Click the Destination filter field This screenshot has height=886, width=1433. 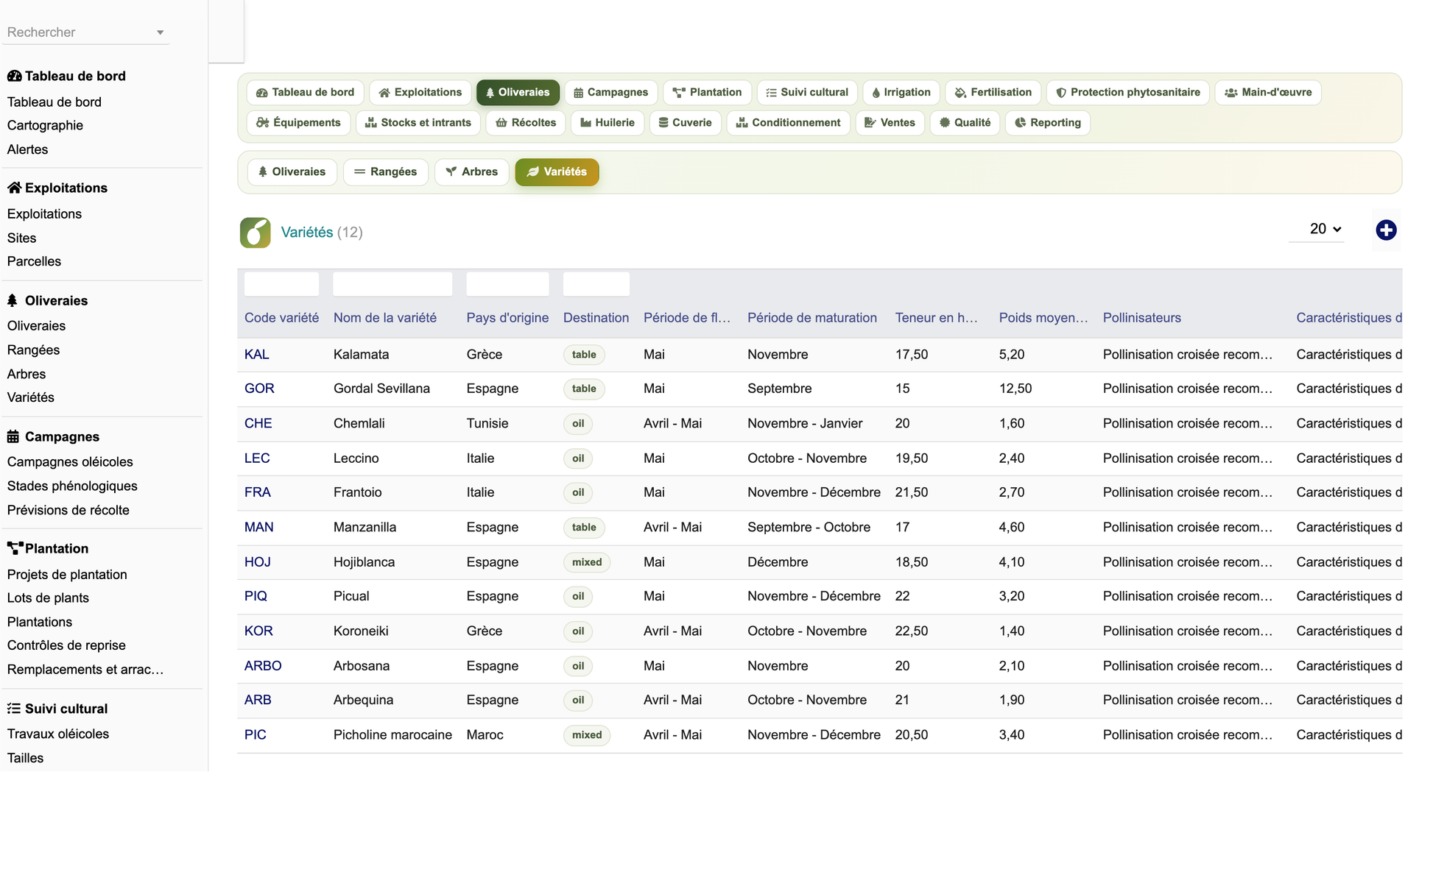[596, 284]
